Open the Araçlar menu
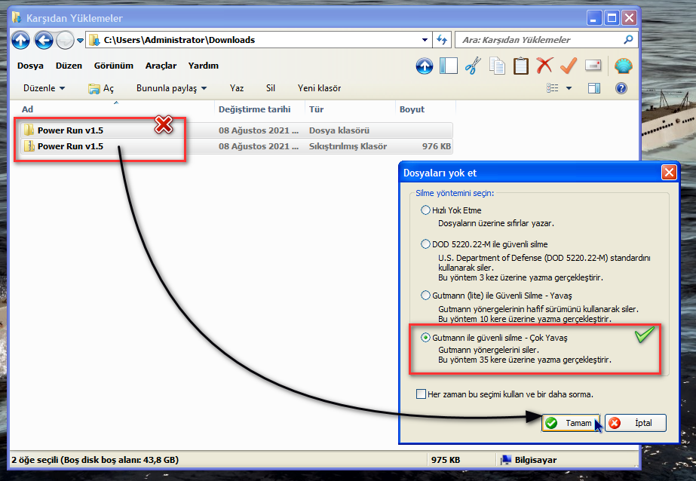 161,66
